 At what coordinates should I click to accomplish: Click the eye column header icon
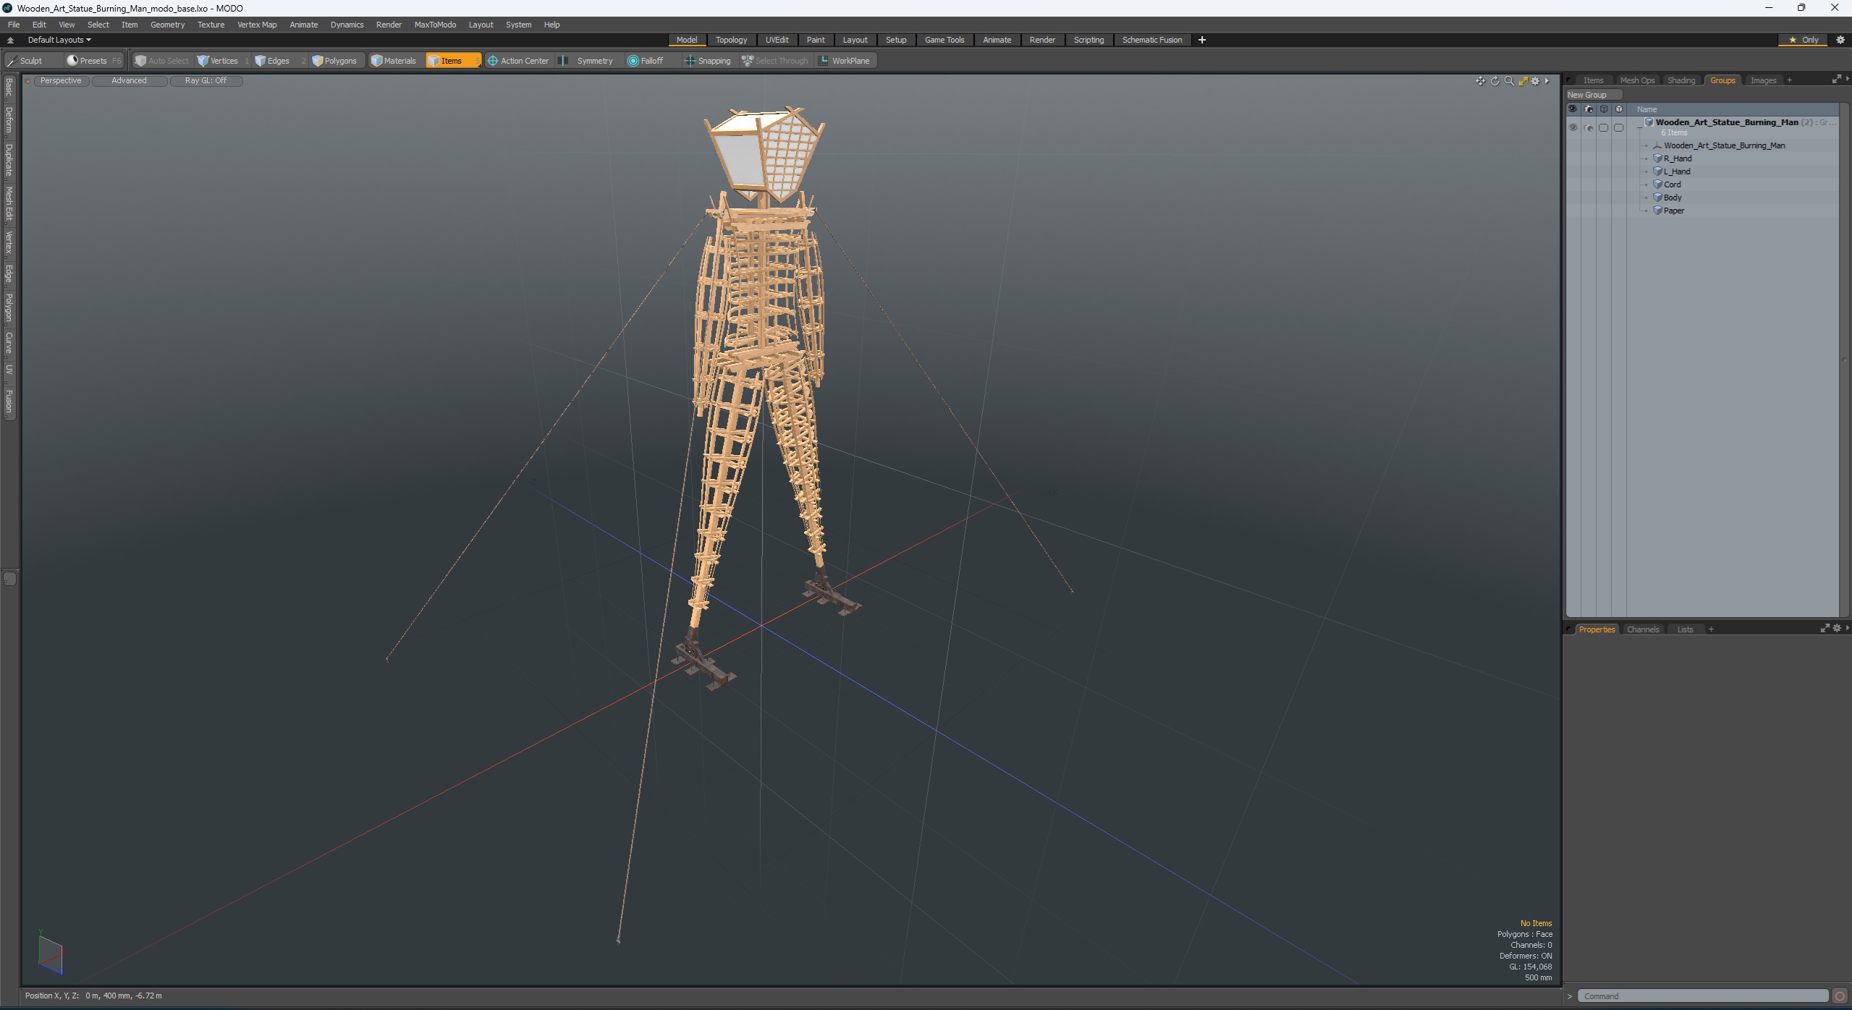coord(1573,109)
